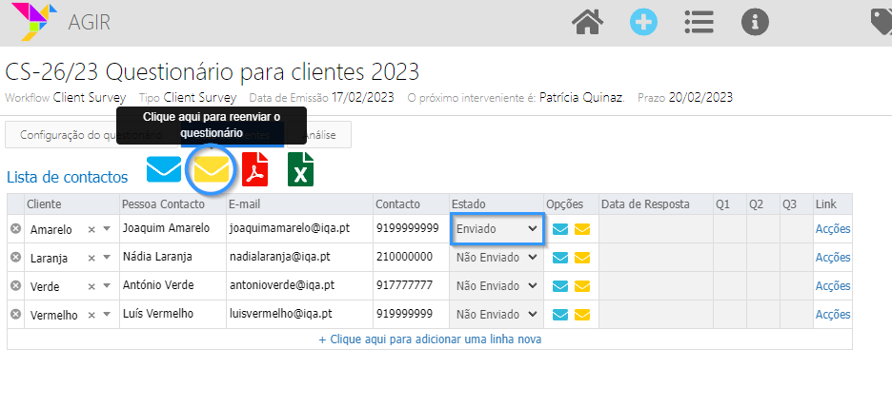Click the AGIR bird logo
The height and width of the screenshot is (407, 892).
(x=34, y=22)
